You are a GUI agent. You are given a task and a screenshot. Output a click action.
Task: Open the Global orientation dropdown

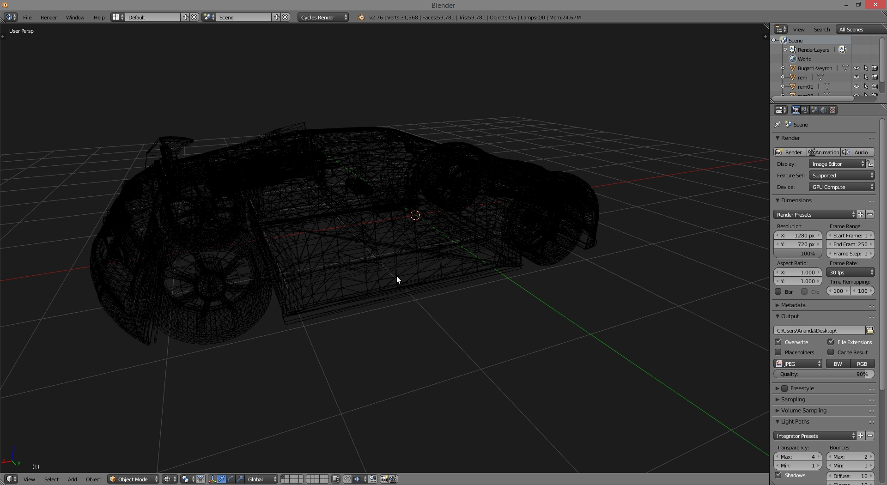coord(262,479)
